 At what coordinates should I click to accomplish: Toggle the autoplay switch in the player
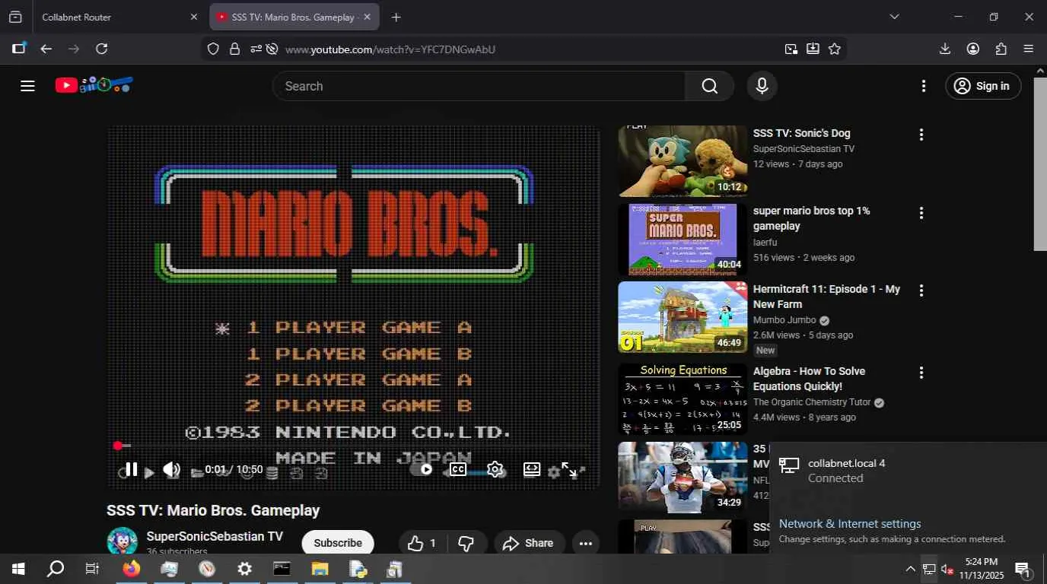422,469
